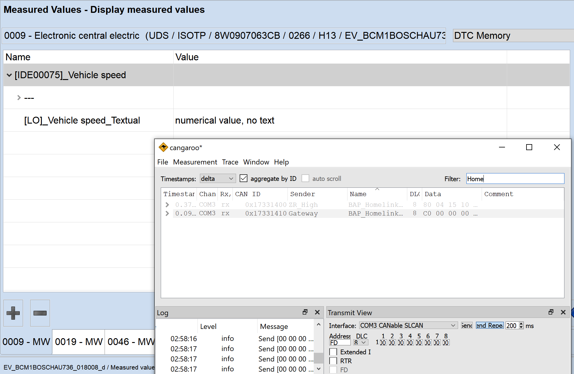Close the Log panel

317,312
